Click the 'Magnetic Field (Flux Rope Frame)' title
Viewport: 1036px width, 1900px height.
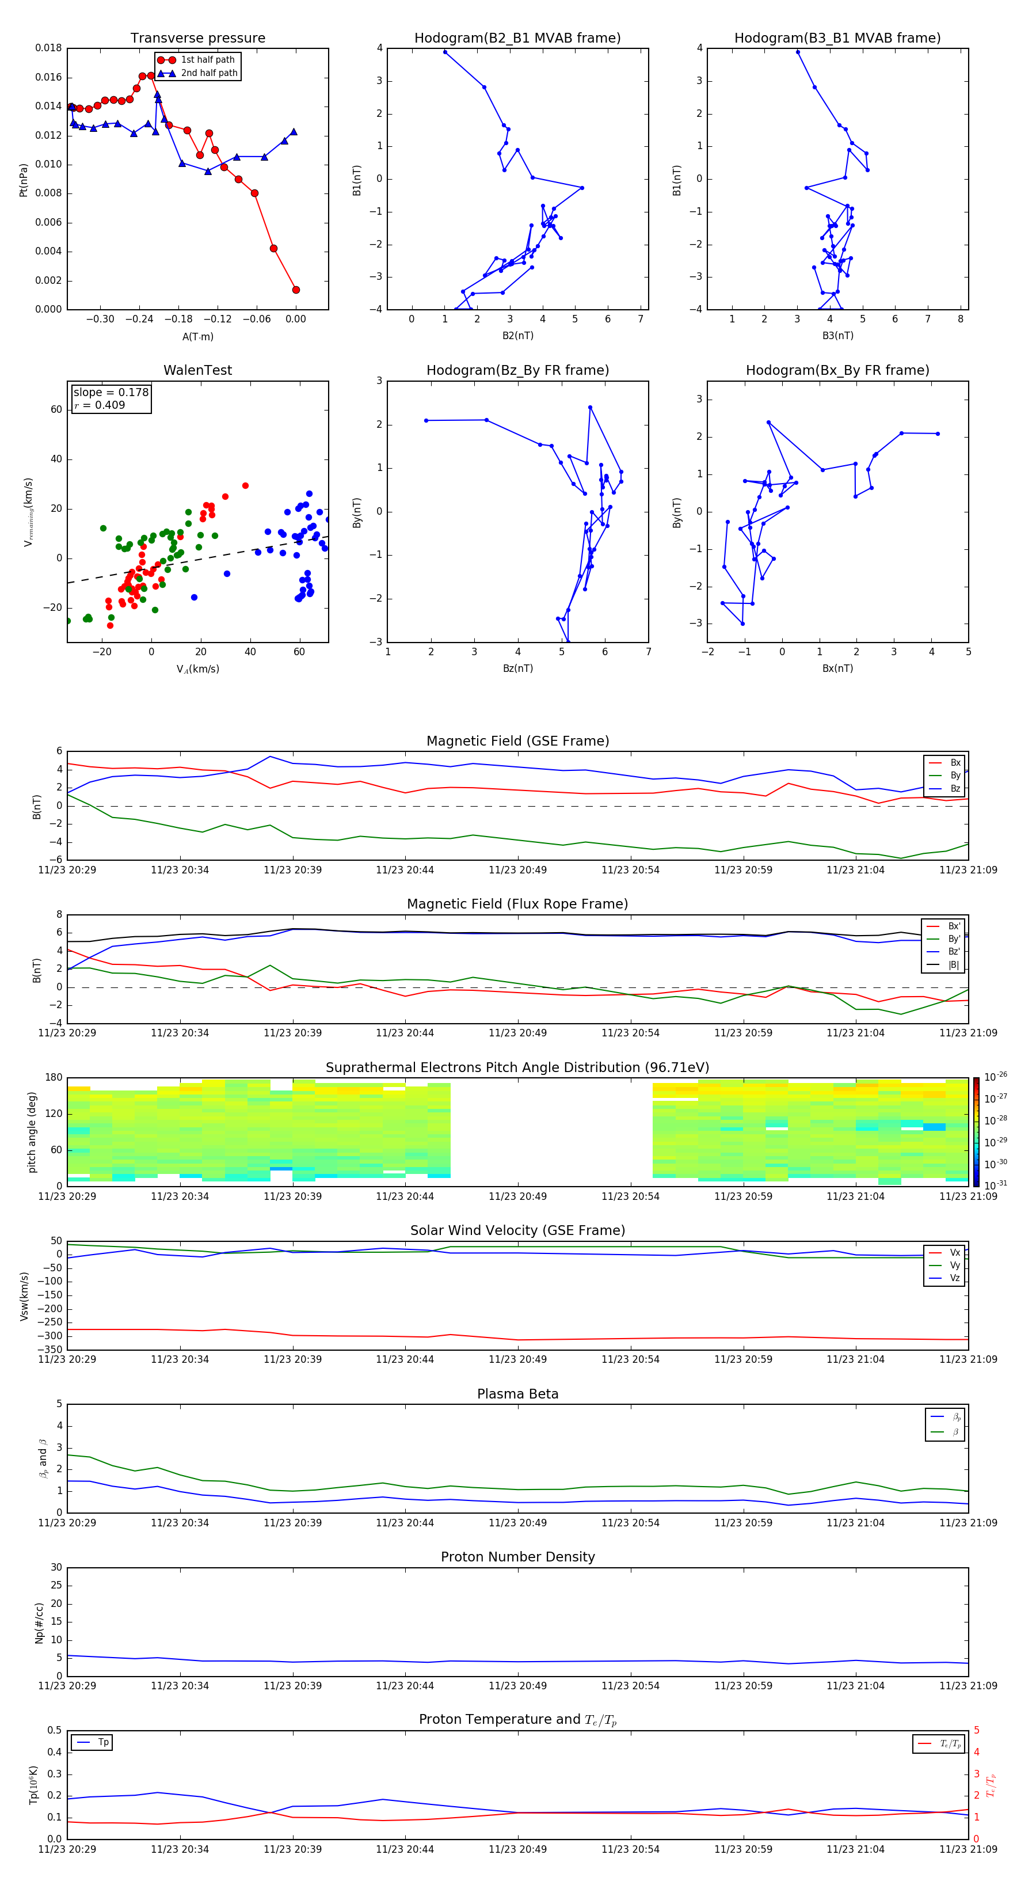tap(517, 905)
